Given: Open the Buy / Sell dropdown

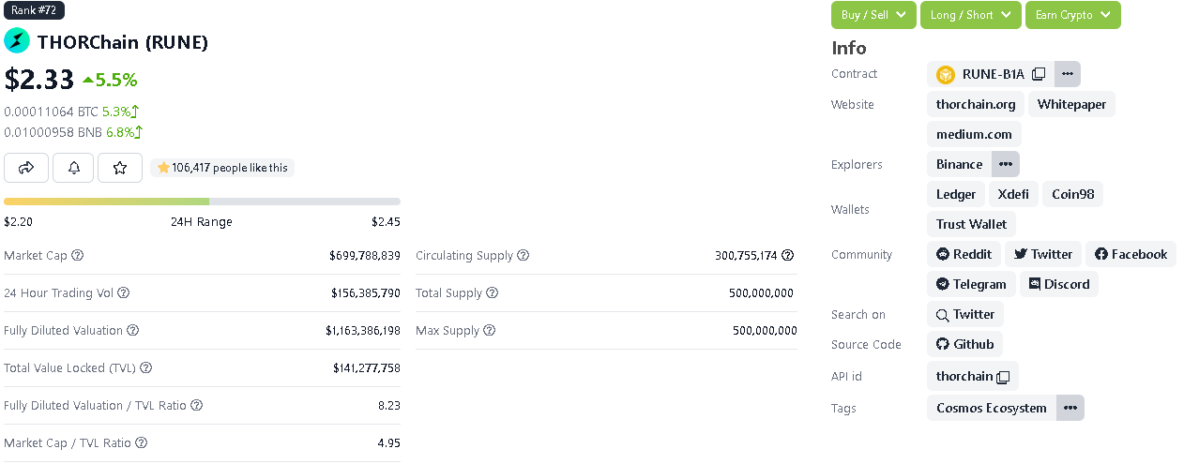Looking at the screenshot, I should (873, 15).
